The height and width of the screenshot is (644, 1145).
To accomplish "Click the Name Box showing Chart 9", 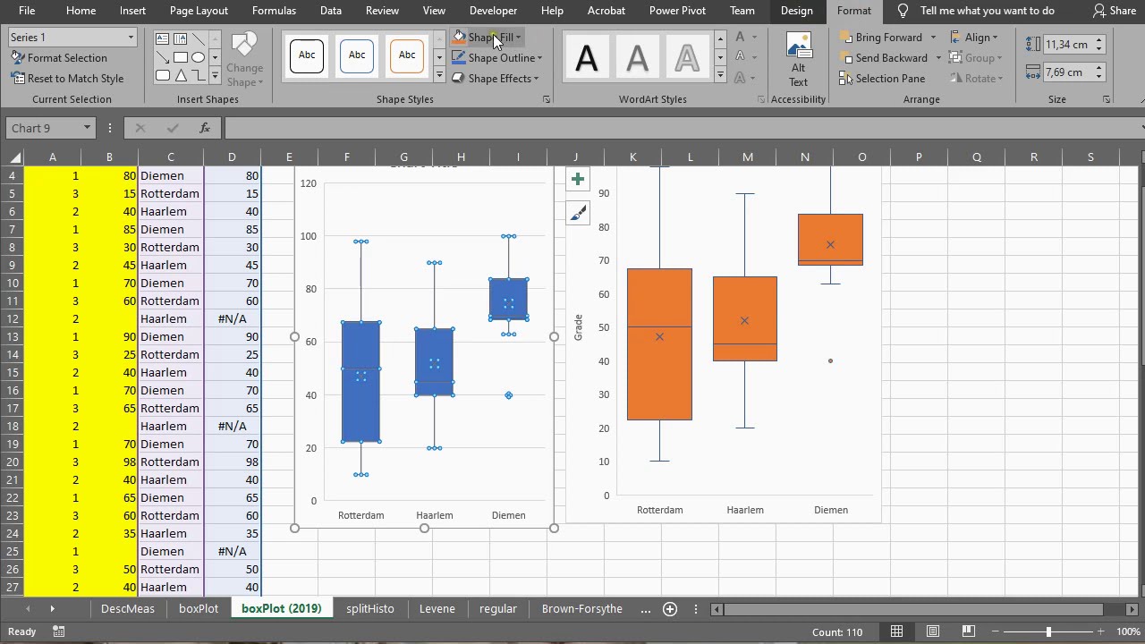I will [51, 128].
